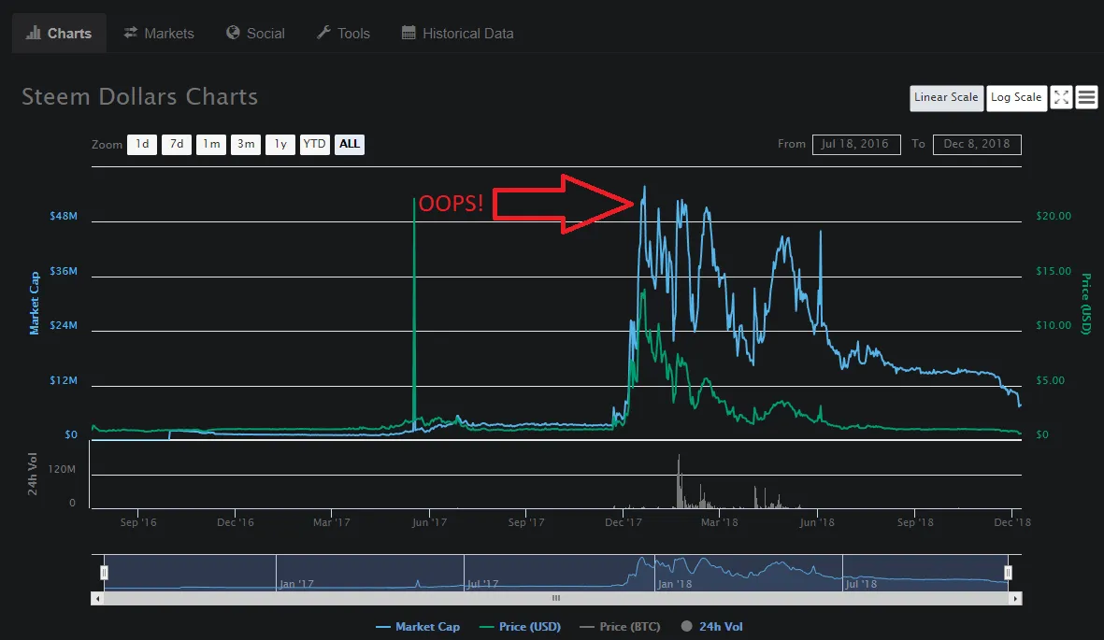Click the globe icon beside Social
The image size is (1104, 640).
[233, 33]
